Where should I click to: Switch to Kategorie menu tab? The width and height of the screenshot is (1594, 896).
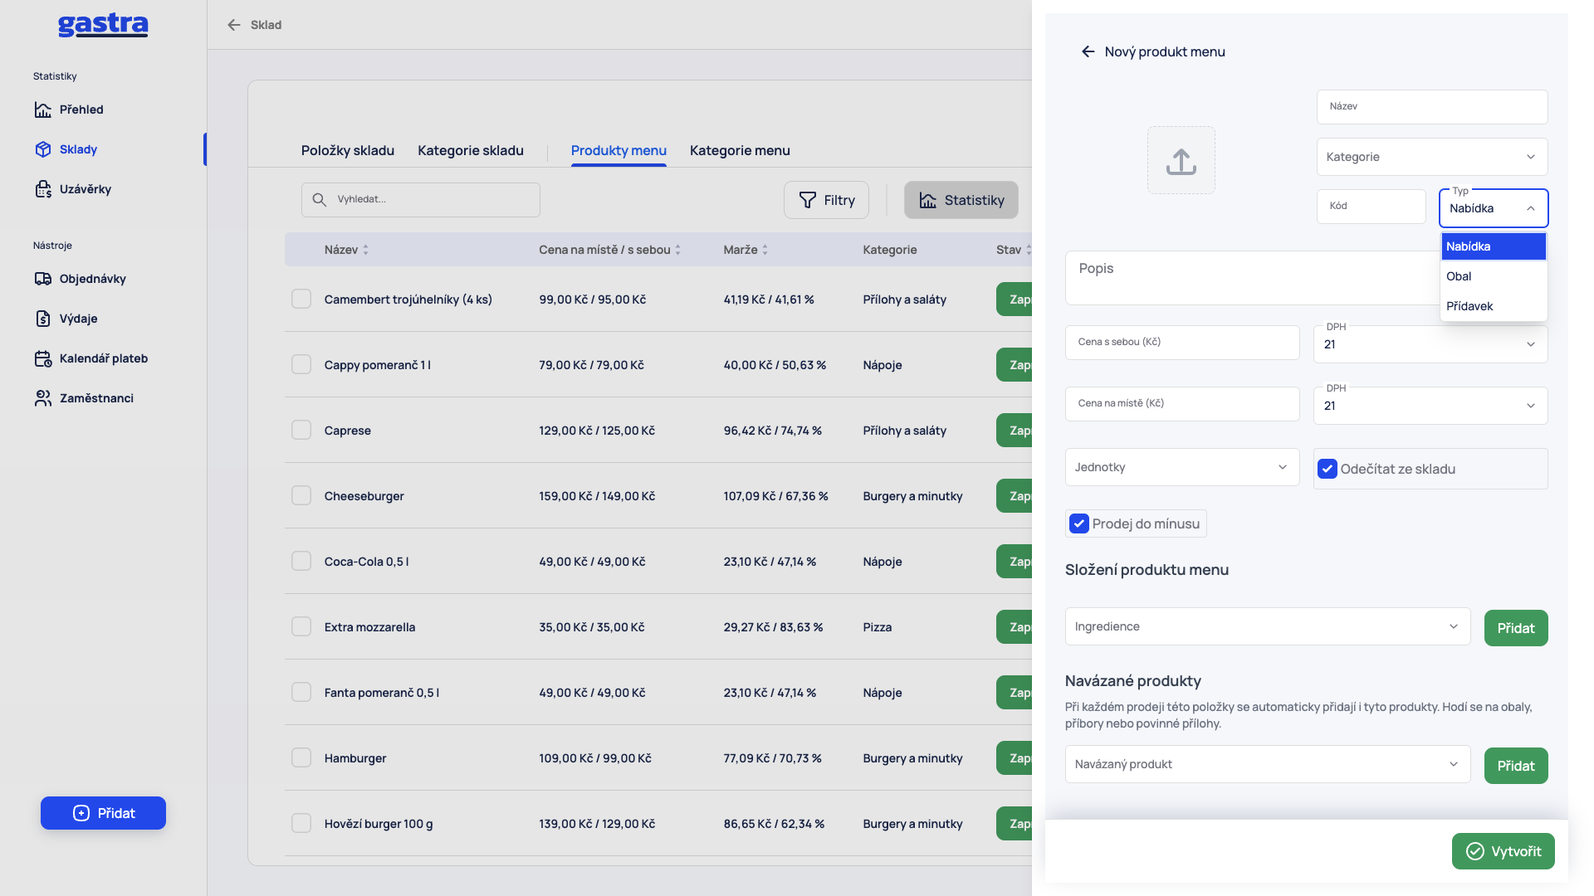[x=739, y=150]
